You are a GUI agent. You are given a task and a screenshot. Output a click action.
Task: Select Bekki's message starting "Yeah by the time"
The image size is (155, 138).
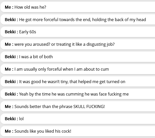74,94
